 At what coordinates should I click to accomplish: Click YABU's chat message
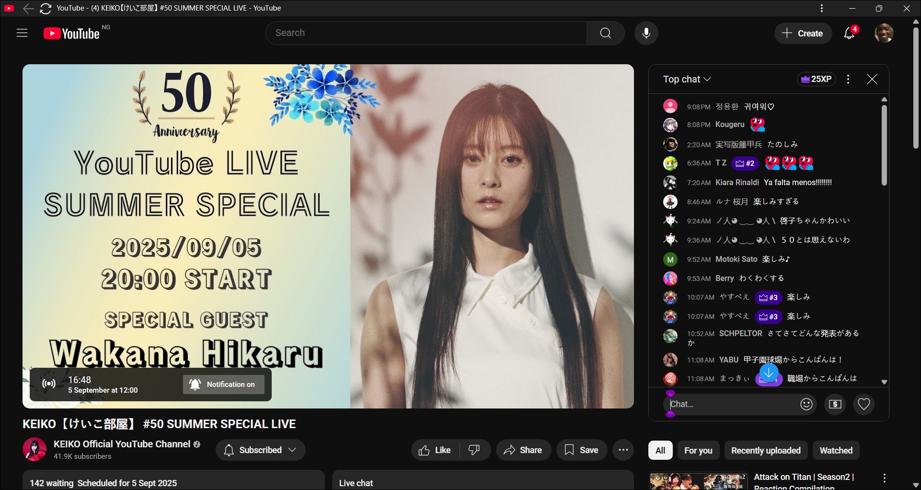(793, 360)
